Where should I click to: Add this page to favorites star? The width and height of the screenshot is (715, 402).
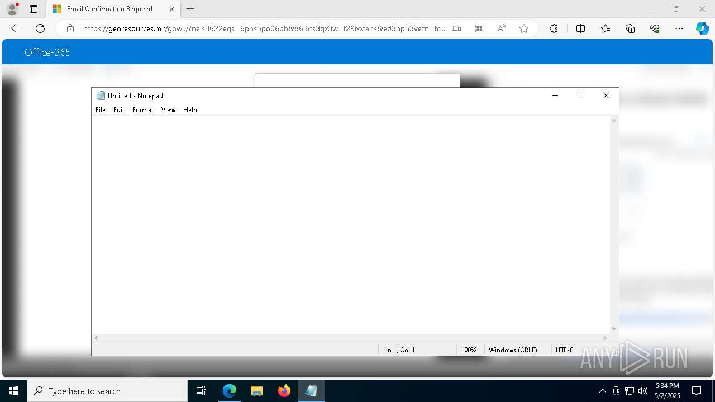[x=524, y=28]
